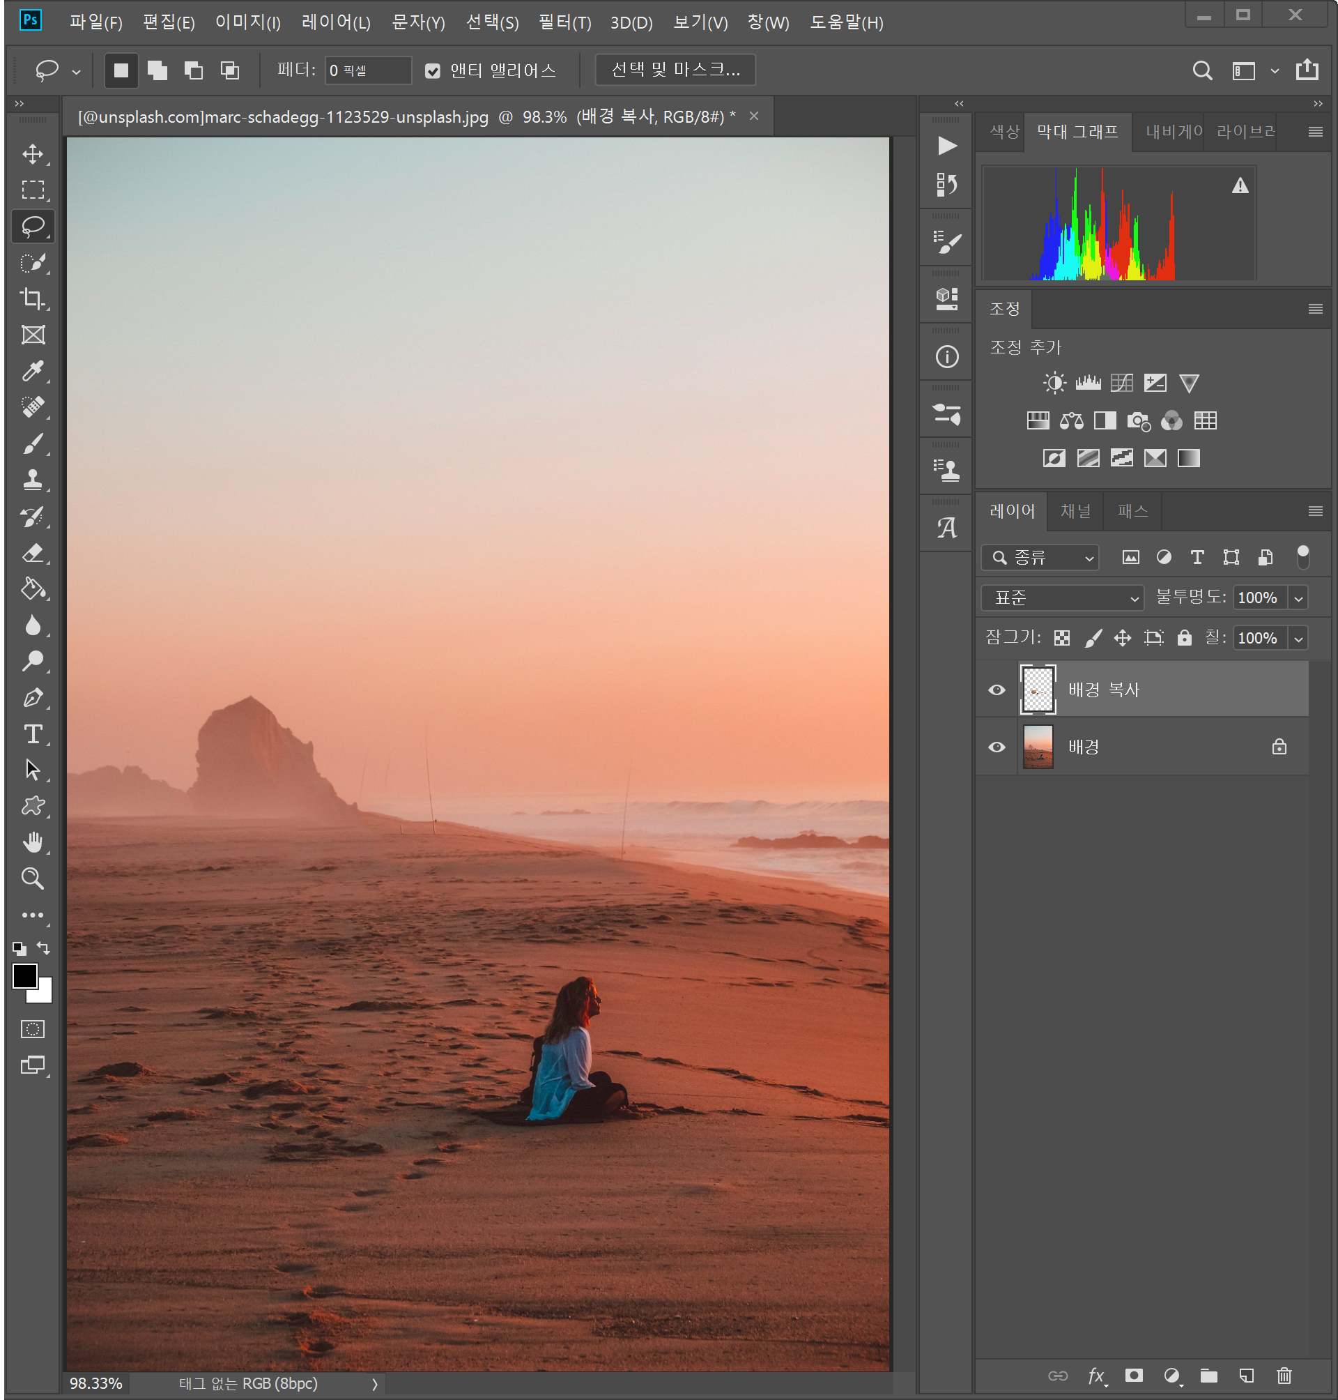
Task: Select the Crop tool
Action: tap(33, 298)
